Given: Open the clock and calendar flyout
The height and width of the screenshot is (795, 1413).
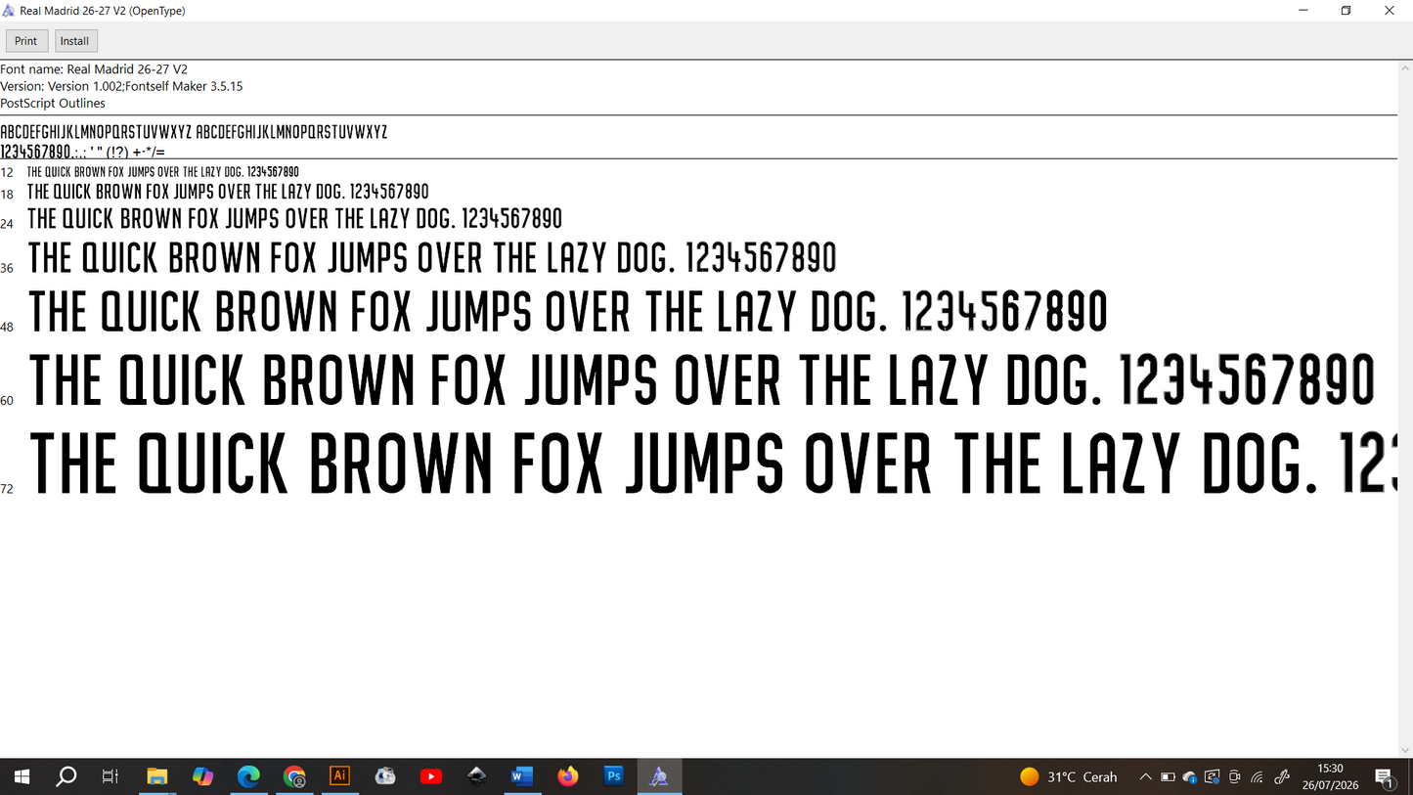Looking at the screenshot, I should tap(1330, 776).
